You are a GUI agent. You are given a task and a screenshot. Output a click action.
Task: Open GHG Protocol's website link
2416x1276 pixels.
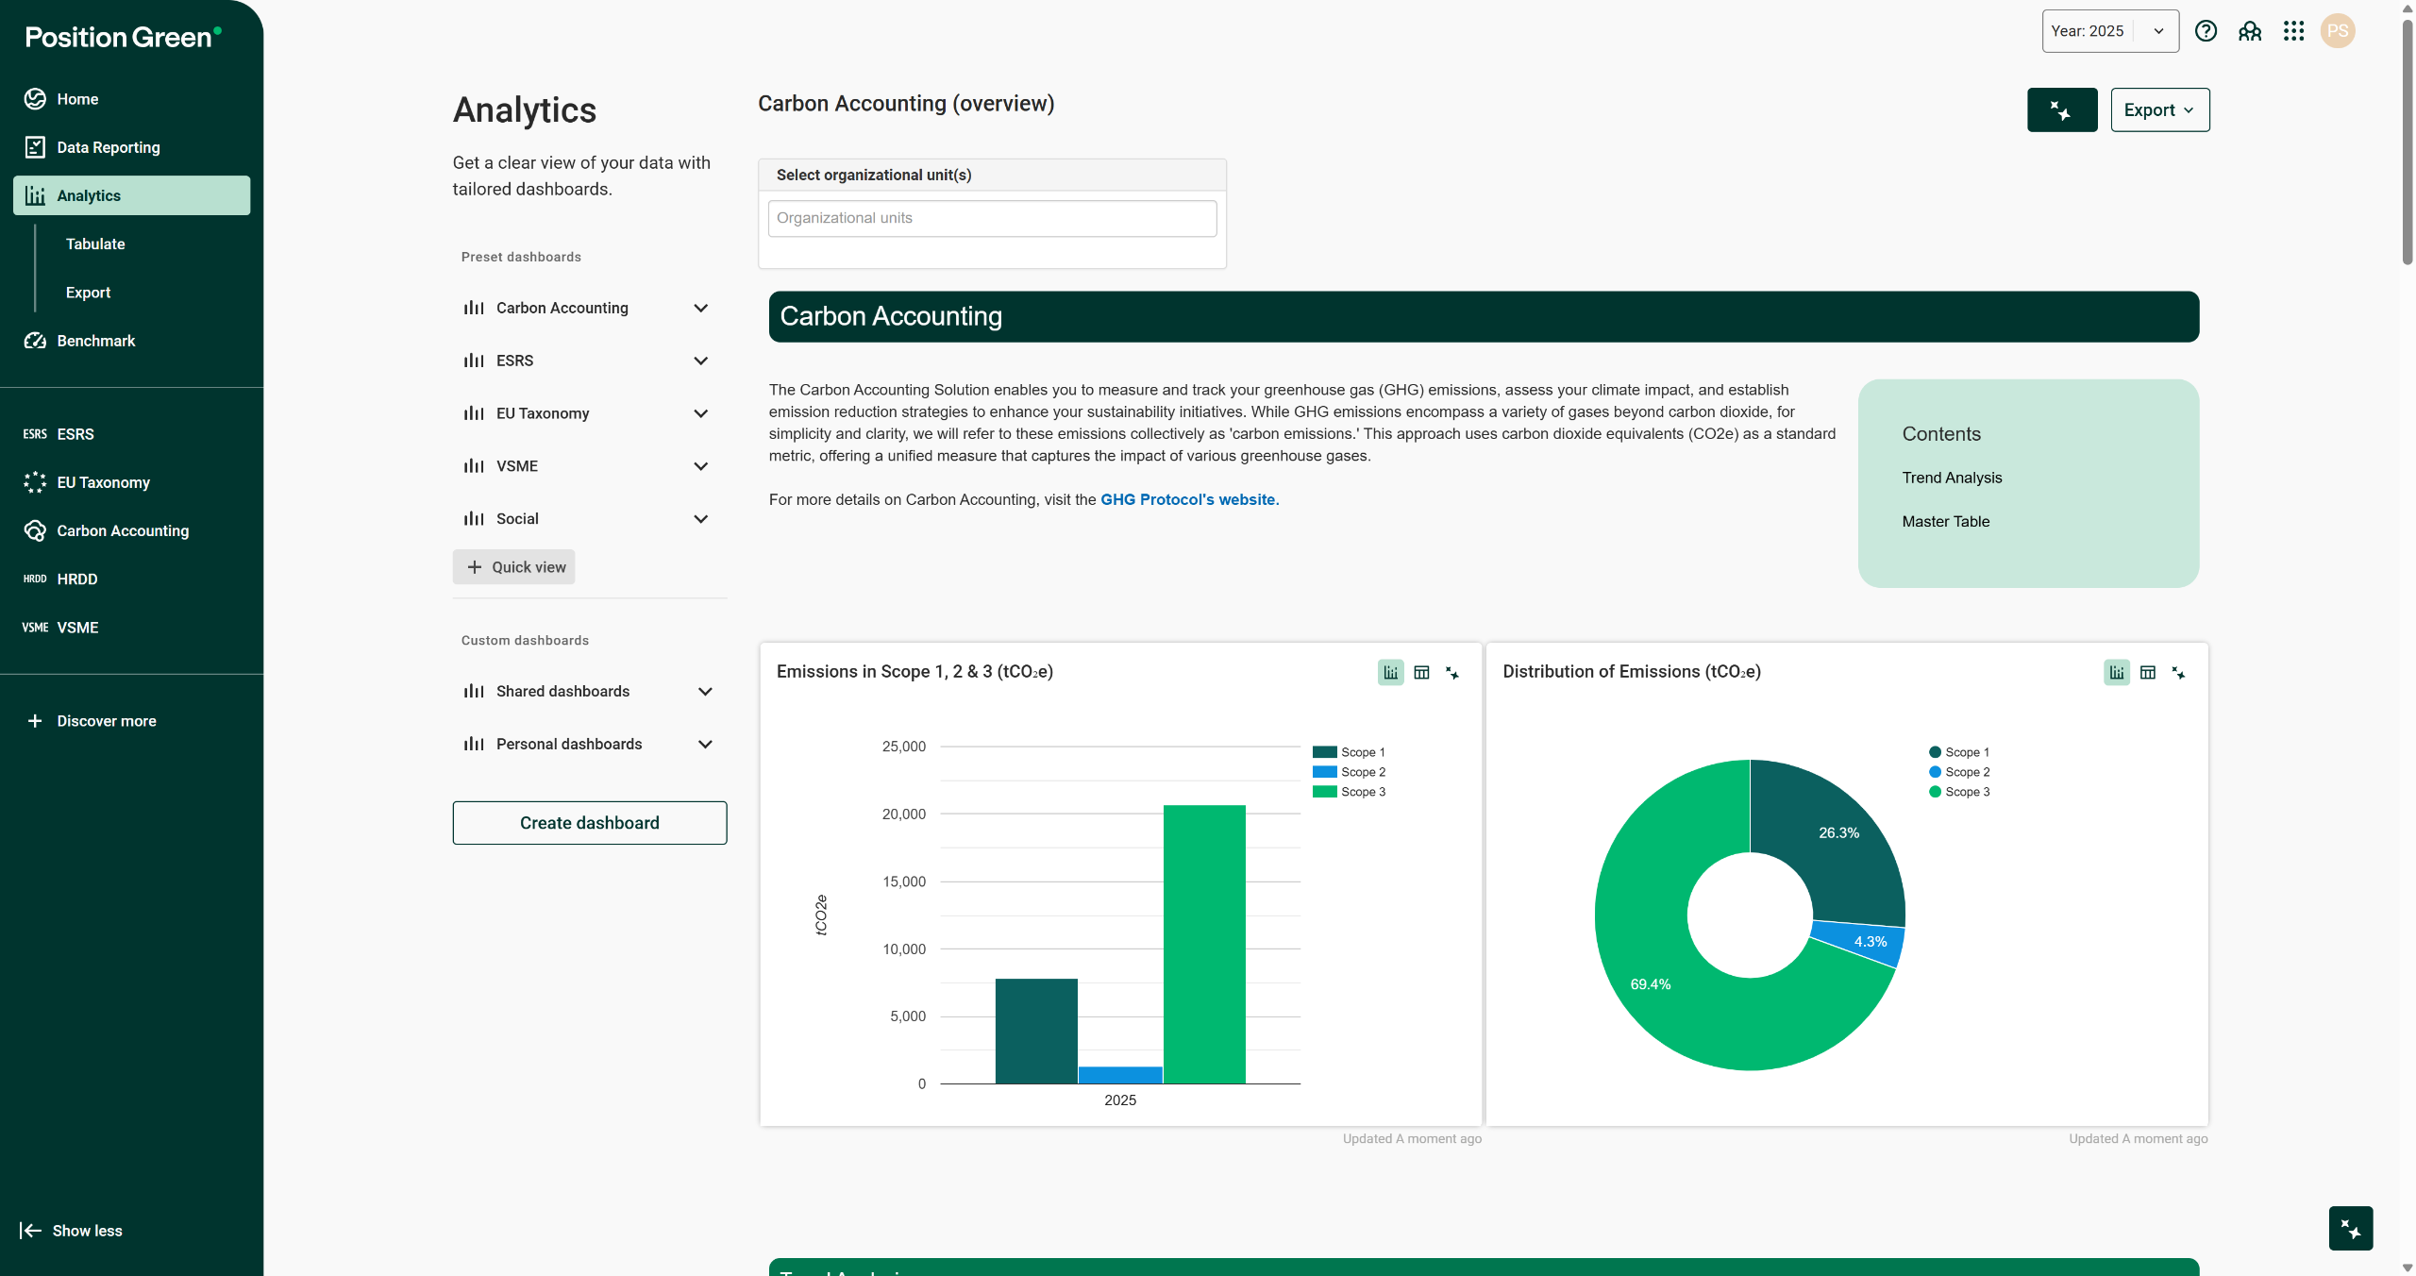pyautogui.click(x=1189, y=499)
